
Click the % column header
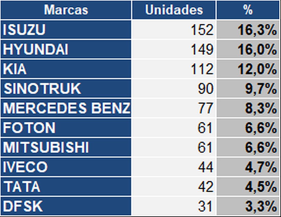coord(248,10)
